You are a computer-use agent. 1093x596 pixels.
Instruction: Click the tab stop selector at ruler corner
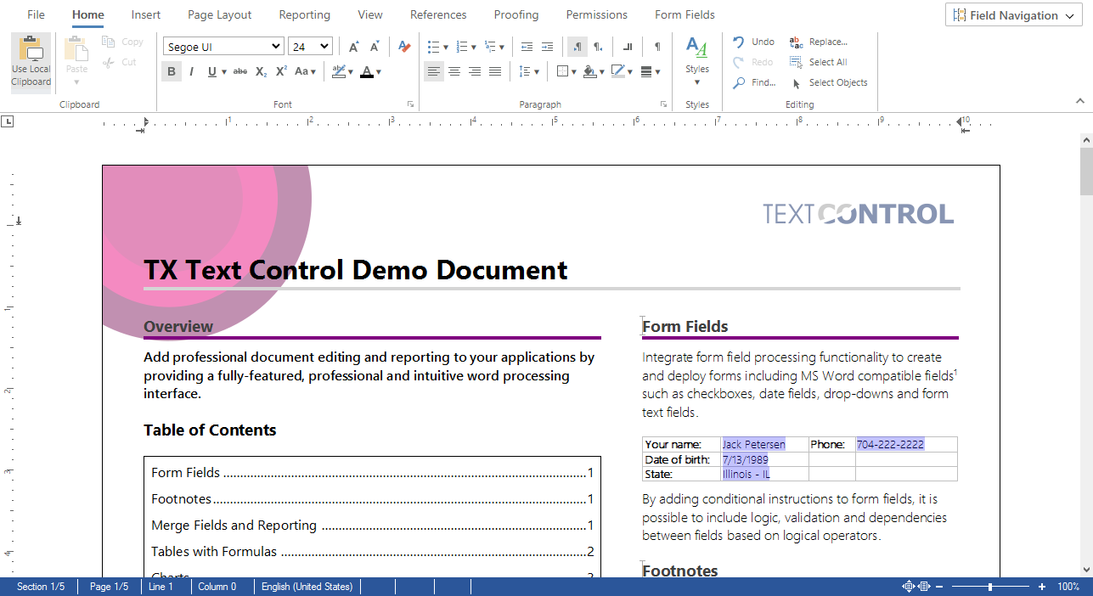8,122
